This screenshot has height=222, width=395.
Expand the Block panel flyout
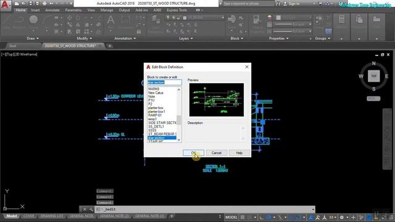pos(237,38)
